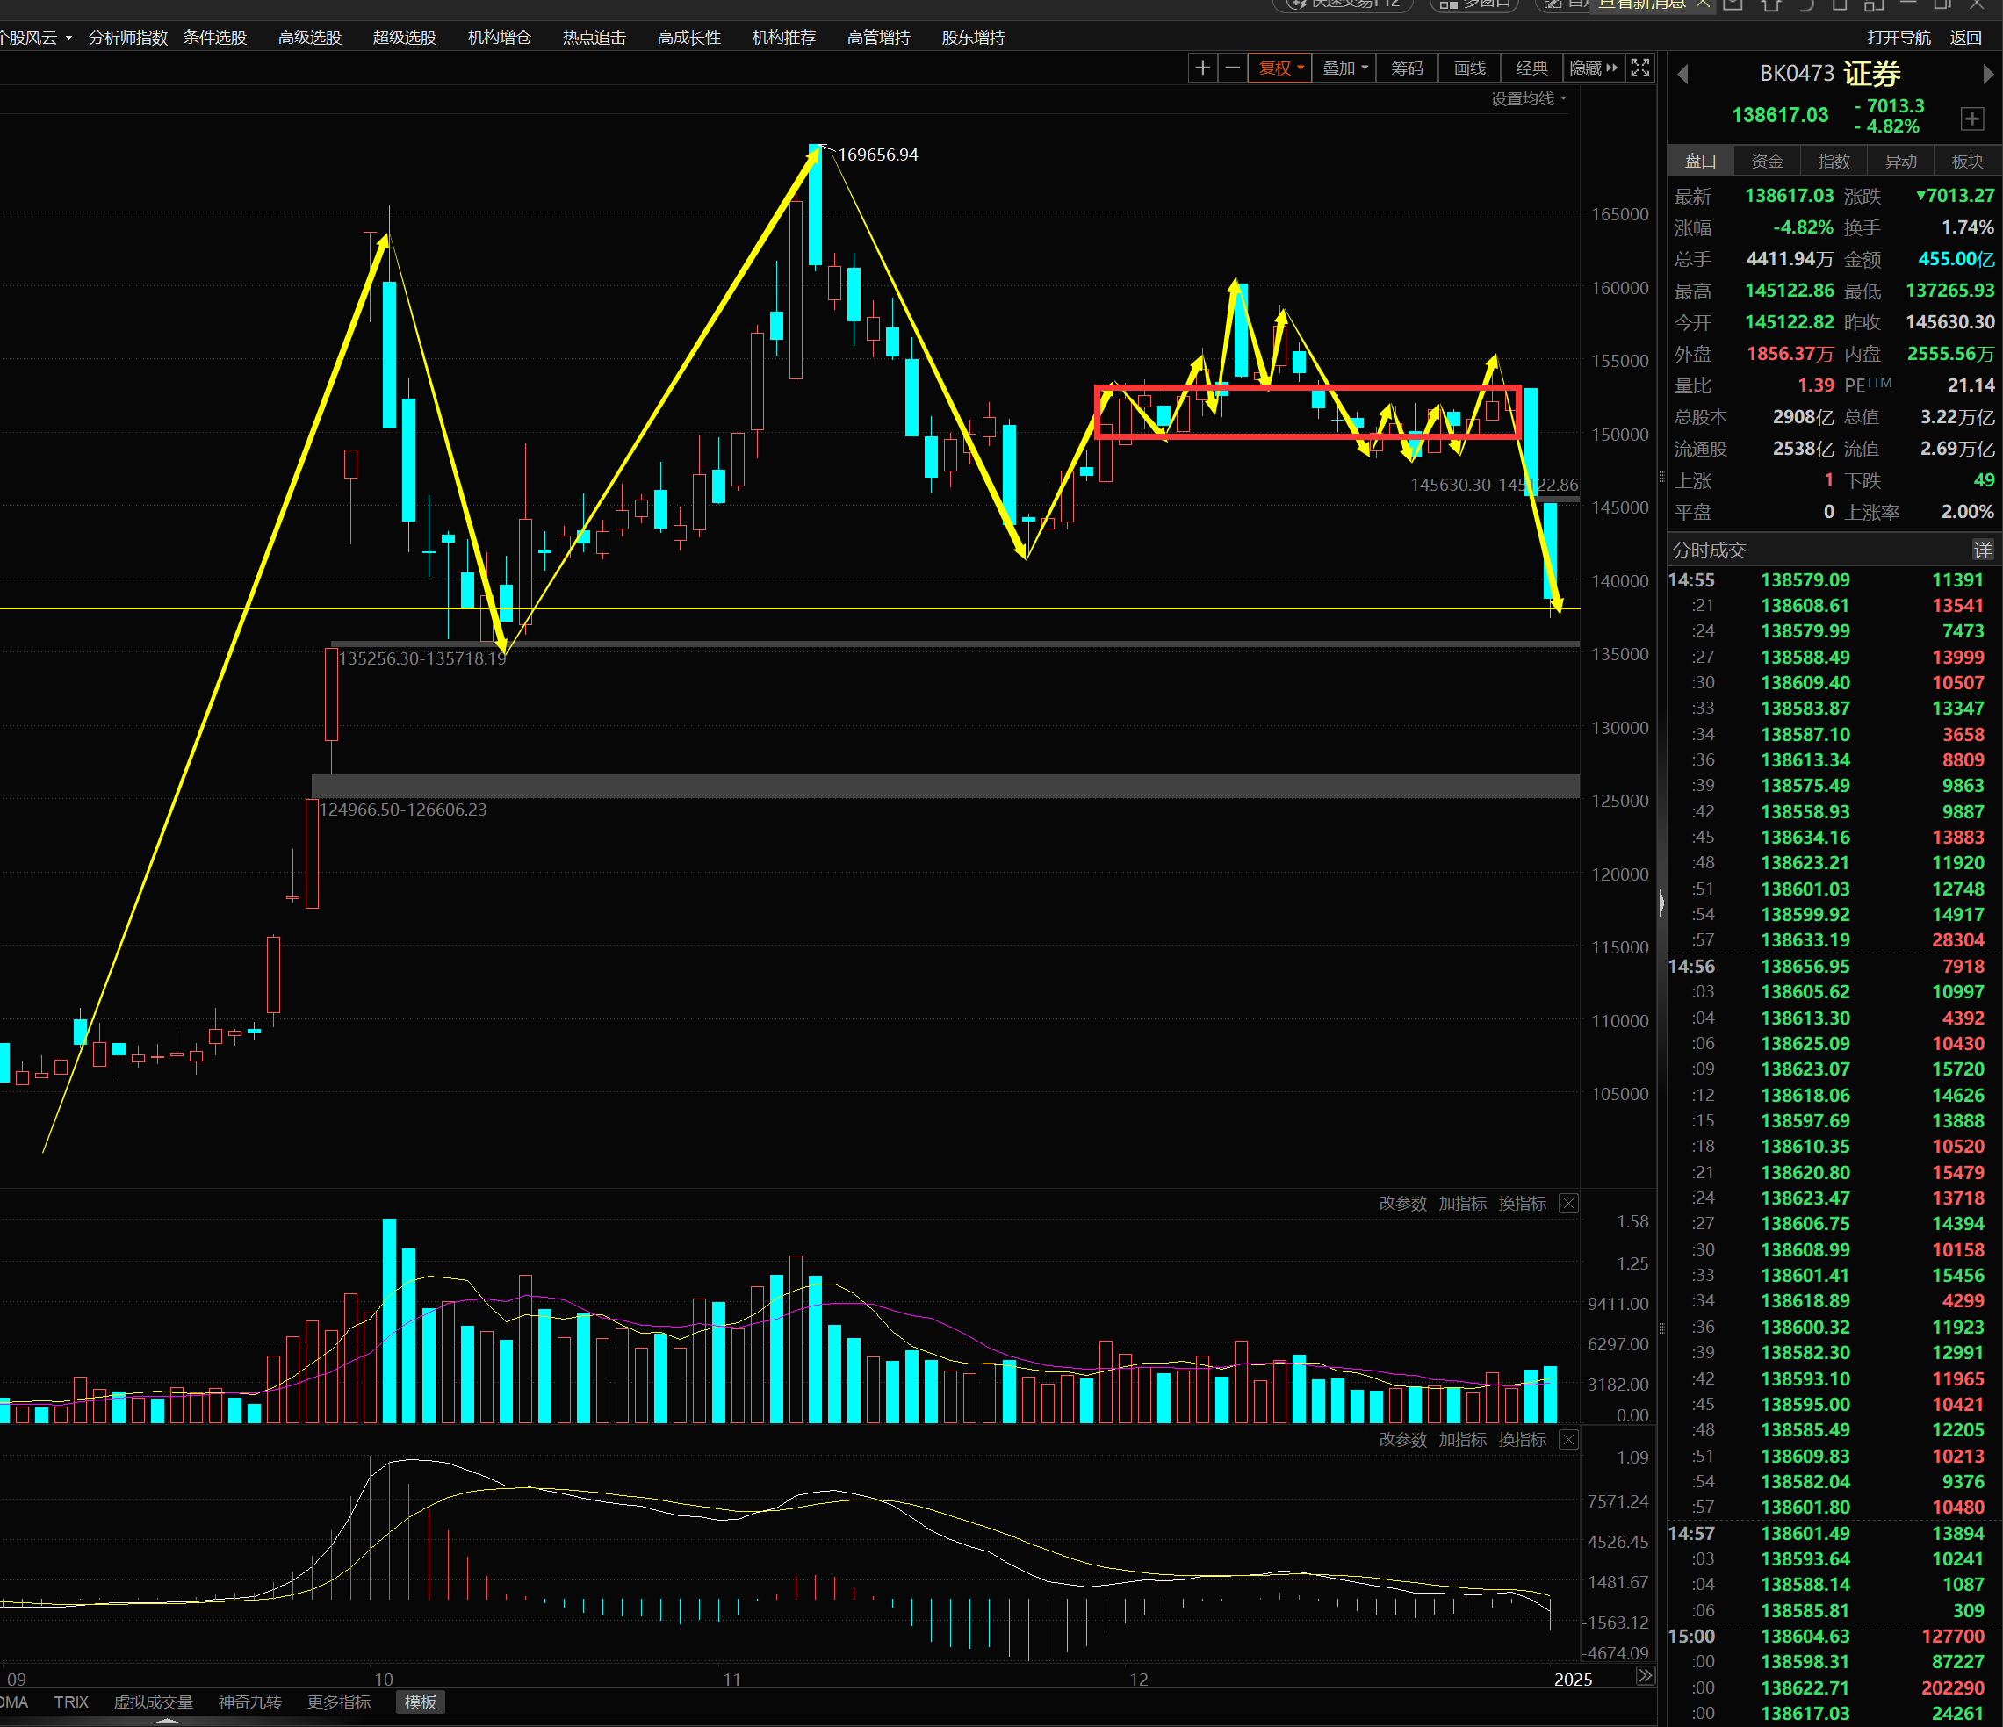Click the gap label 124966.50-126606.23
2003x1727 pixels.
point(403,809)
